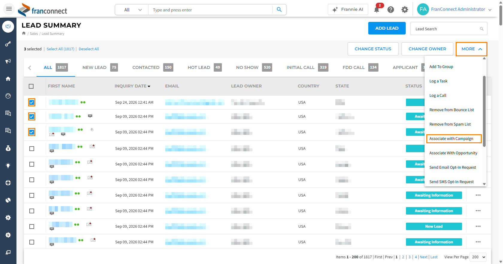Image resolution: width=503 pixels, height=264 pixels.
Task: Click the ADD LEAD button
Action: 387,28
